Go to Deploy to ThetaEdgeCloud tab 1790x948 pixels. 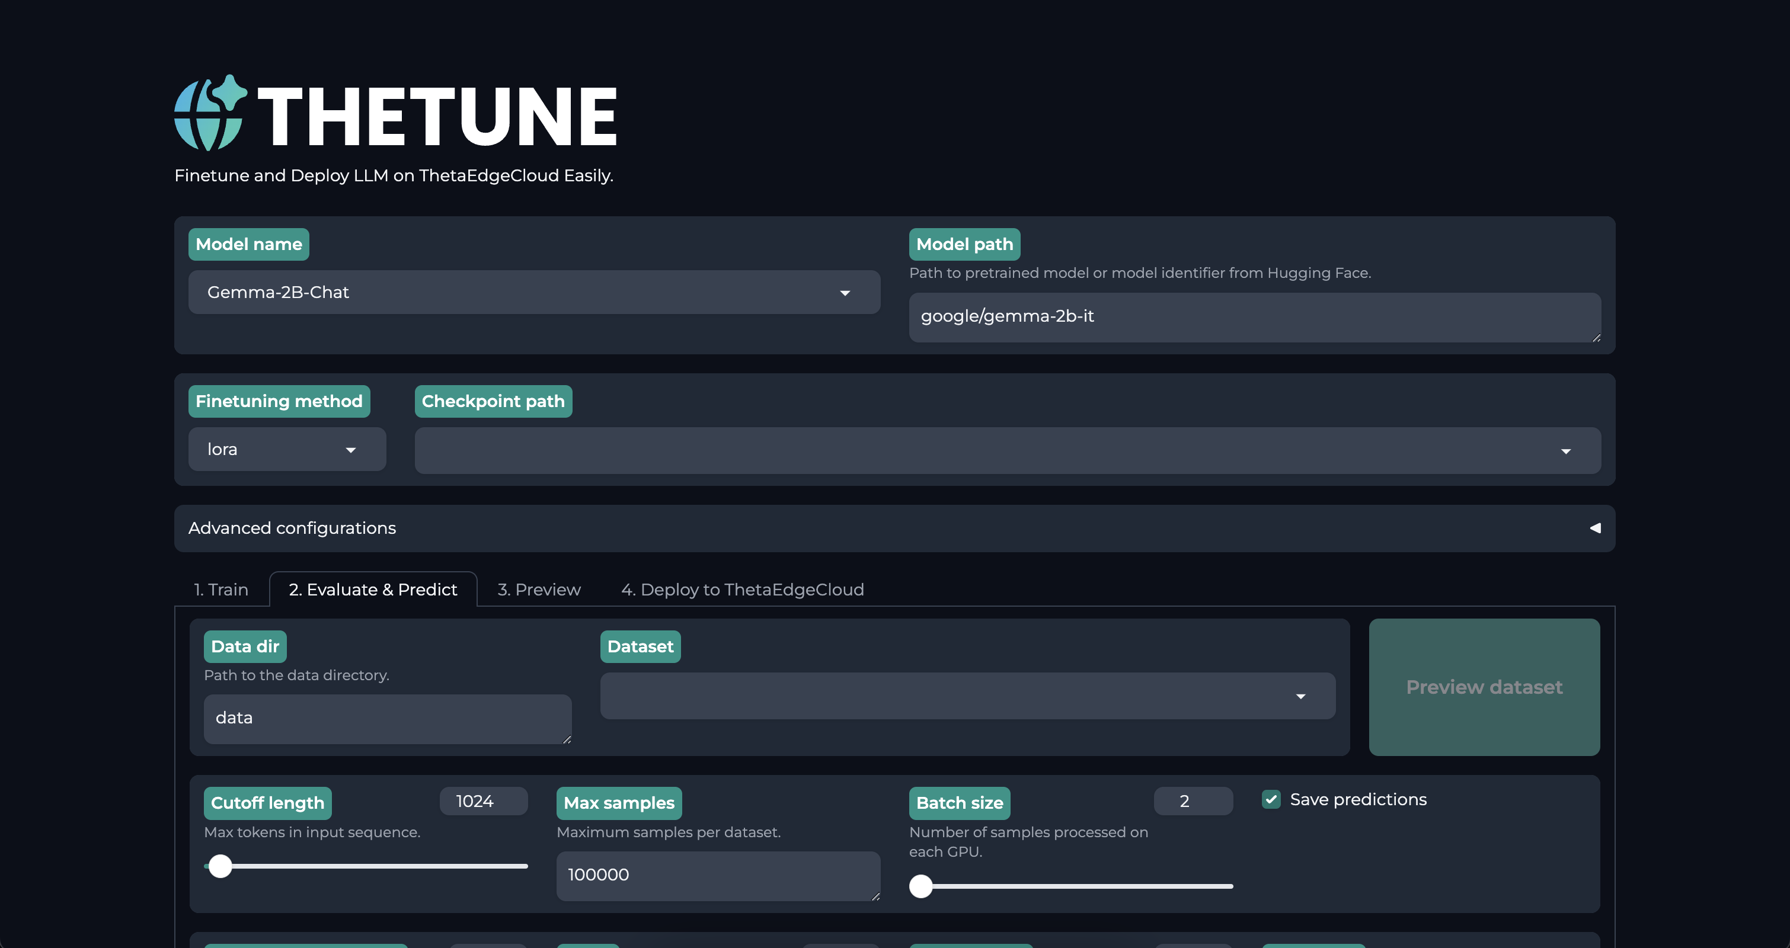[742, 590]
